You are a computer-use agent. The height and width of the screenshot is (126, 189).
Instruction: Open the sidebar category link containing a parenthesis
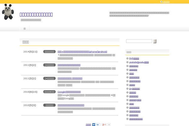coord(135,100)
